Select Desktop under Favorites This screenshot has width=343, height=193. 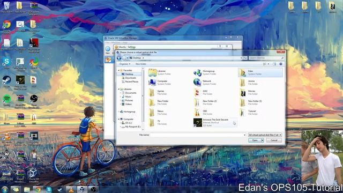click(129, 74)
